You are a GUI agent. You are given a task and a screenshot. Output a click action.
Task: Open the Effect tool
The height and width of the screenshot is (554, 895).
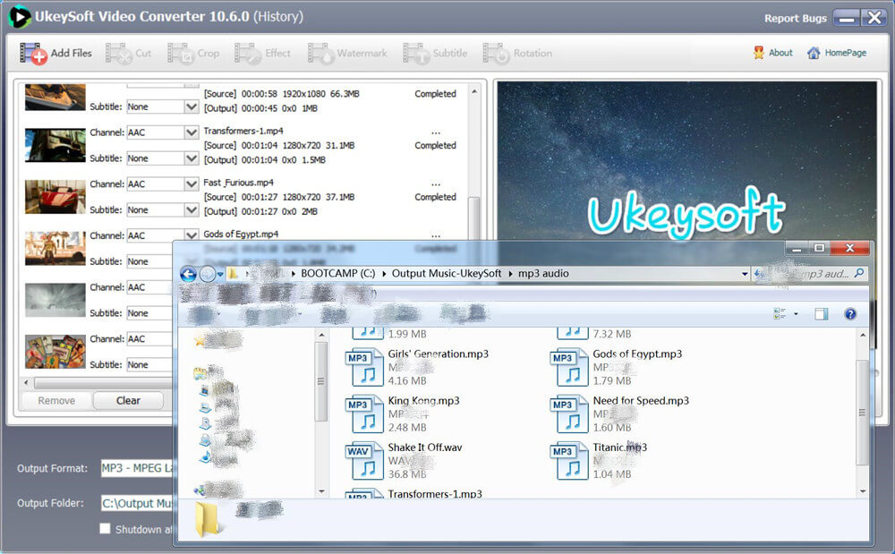[262, 53]
